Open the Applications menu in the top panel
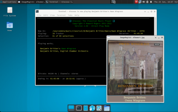Viewport: 178px width, 112px height. click(8, 2)
